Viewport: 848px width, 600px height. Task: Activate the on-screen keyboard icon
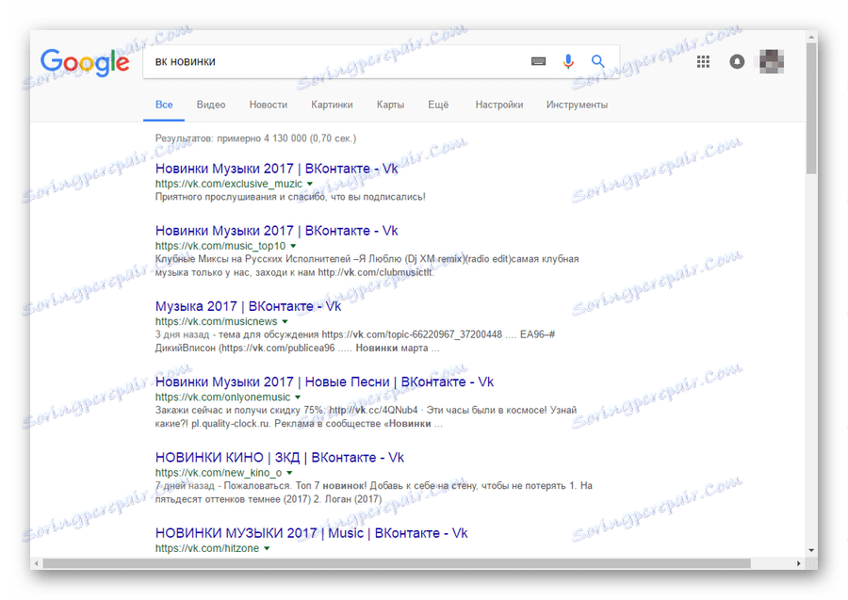coord(536,60)
